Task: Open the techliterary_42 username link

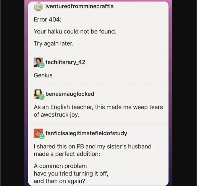Action: pos(65,62)
